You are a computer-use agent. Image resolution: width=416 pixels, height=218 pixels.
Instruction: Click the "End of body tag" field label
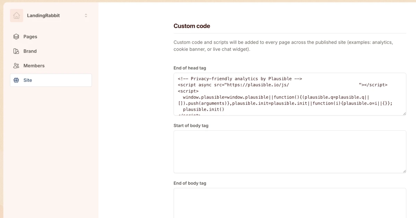coord(190,183)
